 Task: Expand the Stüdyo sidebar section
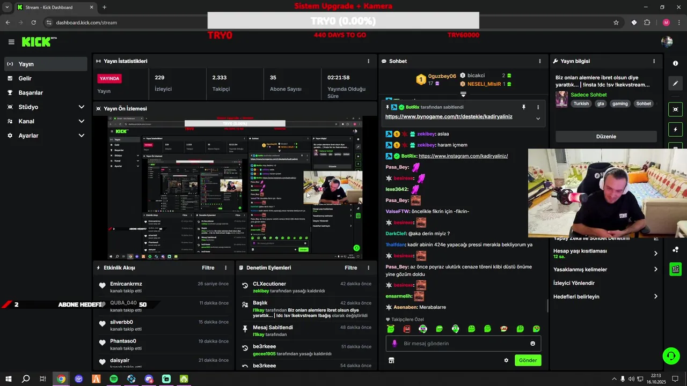82,107
